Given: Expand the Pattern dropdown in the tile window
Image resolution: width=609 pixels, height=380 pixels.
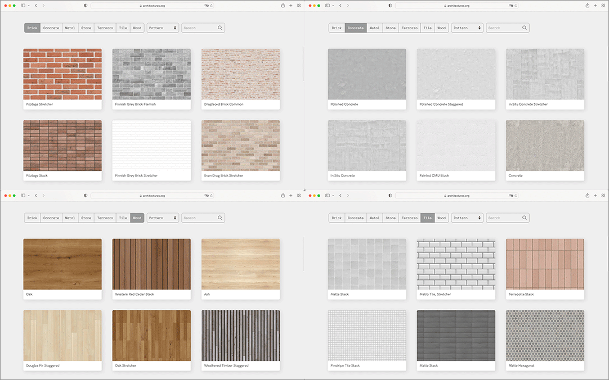Looking at the screenshot, I should [467, 218].
